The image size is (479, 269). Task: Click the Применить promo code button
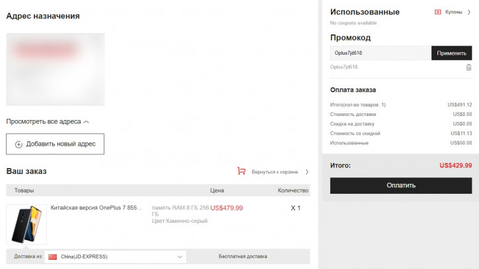[x=451, y=53]
